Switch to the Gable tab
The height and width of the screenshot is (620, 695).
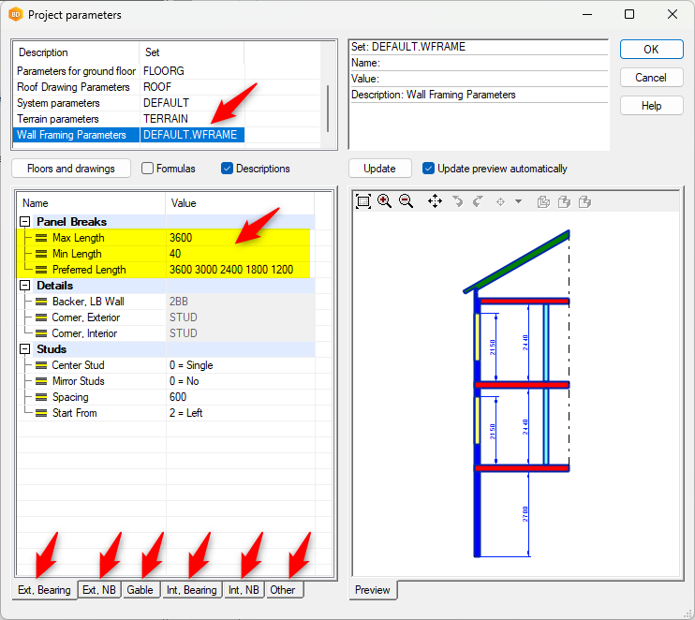pyautogui.click(x=140, y=590)
